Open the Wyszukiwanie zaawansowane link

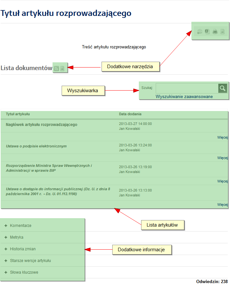184,96
